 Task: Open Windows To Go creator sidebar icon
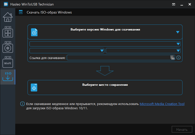pyautogui.click(x=8, y=32)
